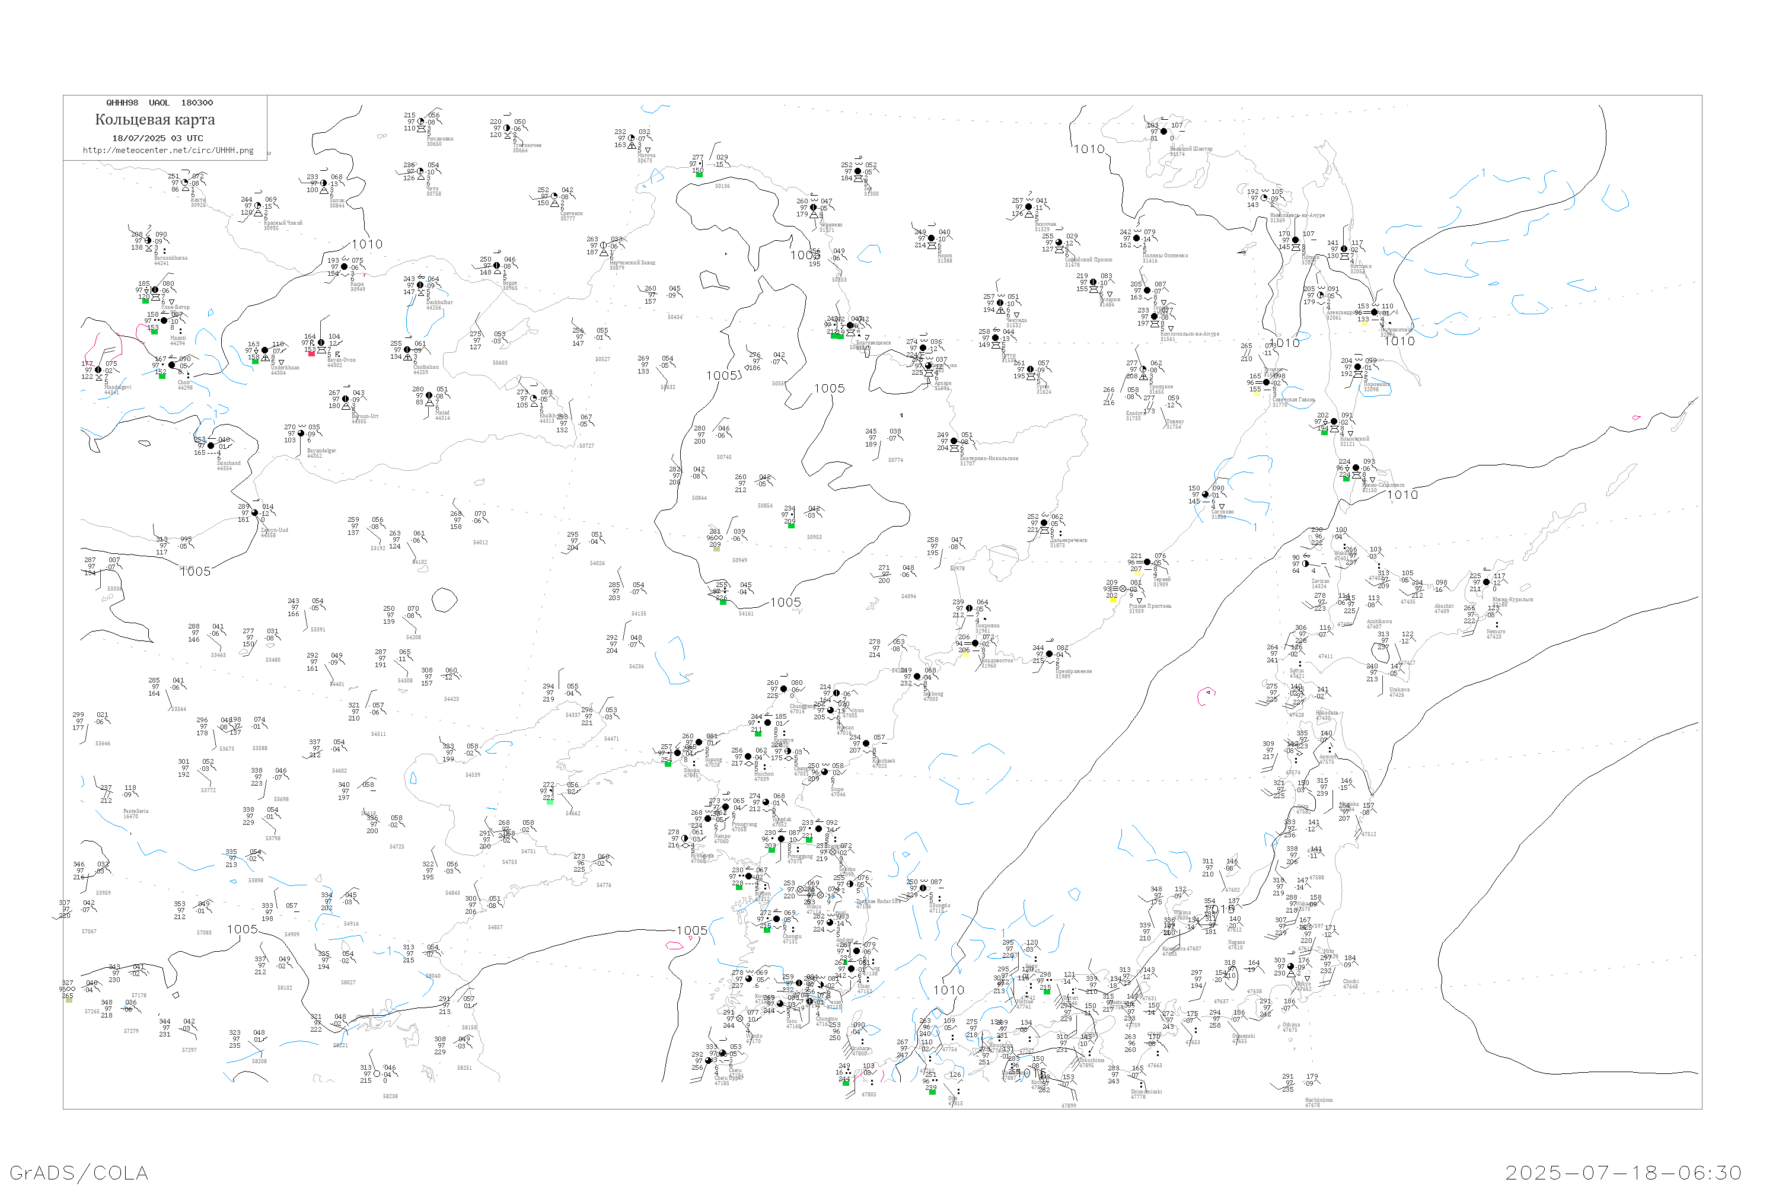The height and width of the screenshot is (1186, 1779).
Task: Click the yellow square at Советская Гавань station
Action: (1257, 393)
